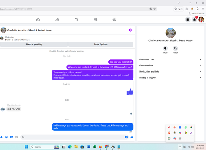Collapse the system tray overflow chevron
The width and height of the screenshot is (206, 150).
pos(180,147)
